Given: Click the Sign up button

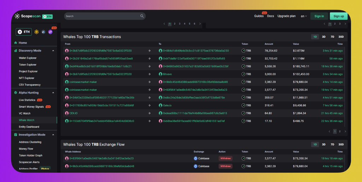Looking at the screenshot, I should [x=339, y=16].
